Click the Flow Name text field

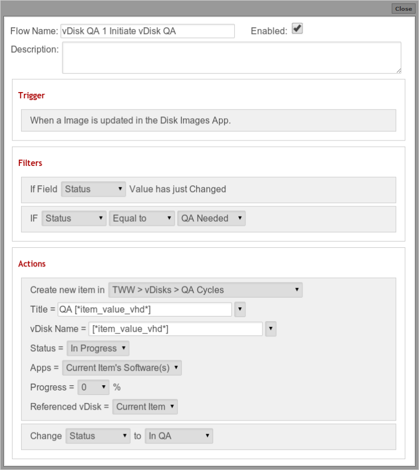click(147, 31)
